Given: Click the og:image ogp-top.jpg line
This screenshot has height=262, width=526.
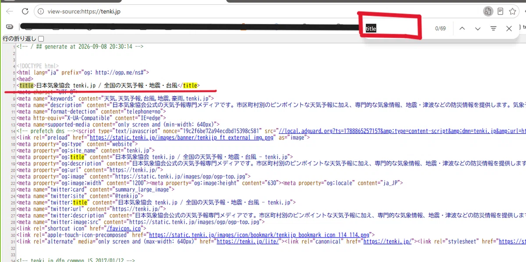Looking at the screenshot, I should [134, 176].
